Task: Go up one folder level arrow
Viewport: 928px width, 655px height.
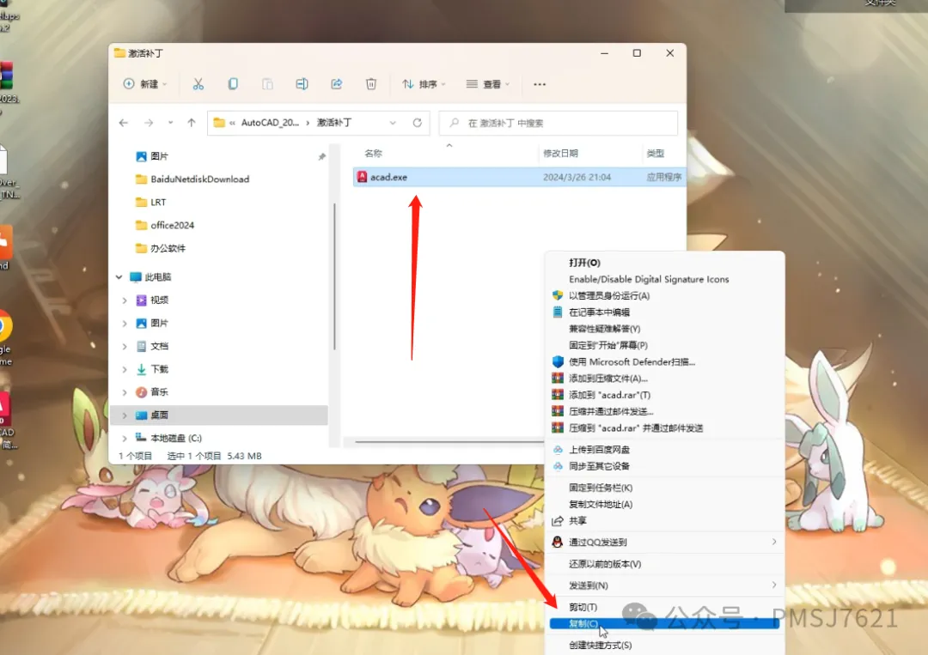Action: pos(191,123)
